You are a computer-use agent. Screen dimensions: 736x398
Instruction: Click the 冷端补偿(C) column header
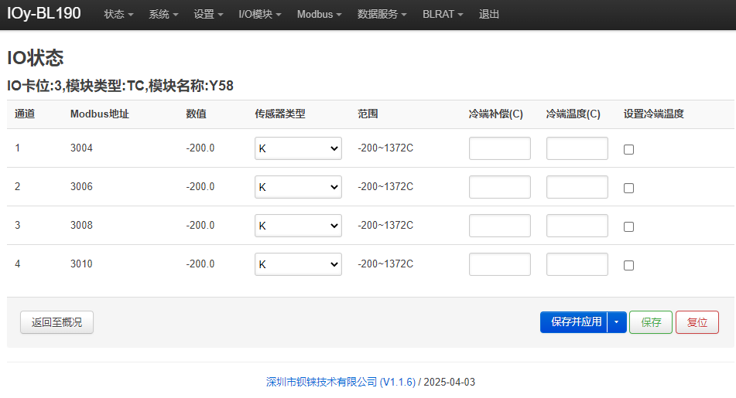[495, 114]
